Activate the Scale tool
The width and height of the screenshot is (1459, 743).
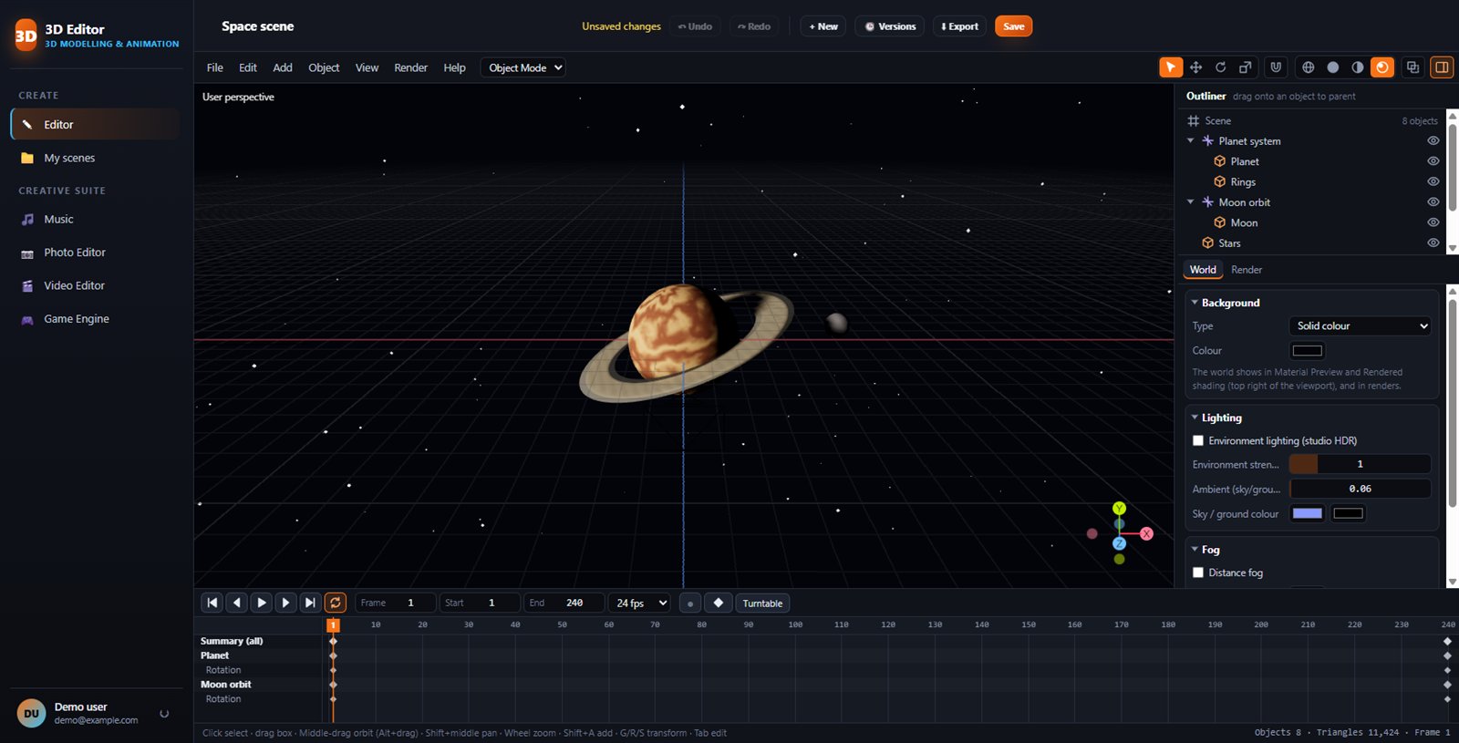1245,67
